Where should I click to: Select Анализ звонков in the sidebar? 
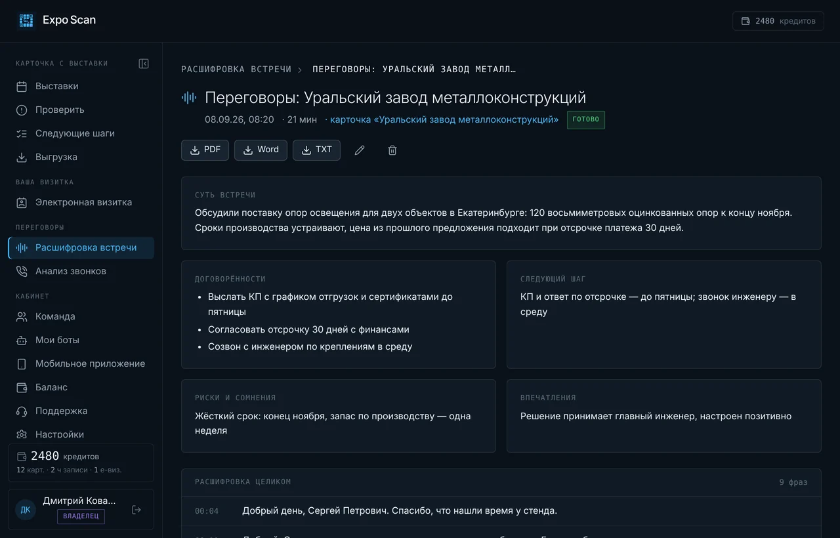click(81, 272)
